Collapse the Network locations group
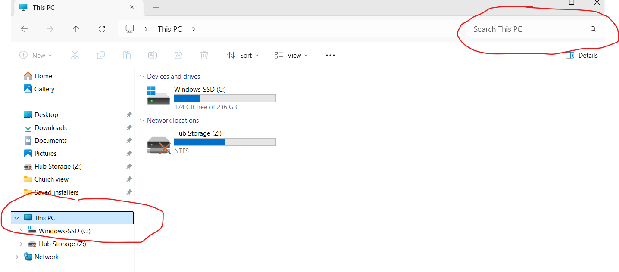 click(x=142, y=121)
